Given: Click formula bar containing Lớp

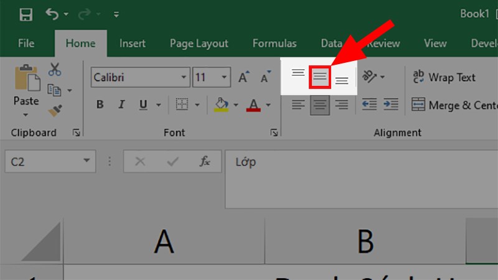Looking at the screenshot, I should click(362, 179).
